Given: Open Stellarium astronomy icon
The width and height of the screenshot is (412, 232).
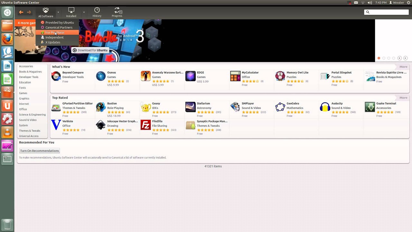Looking at the screenshot, I should pyautogui.click(x=191, y=107).
